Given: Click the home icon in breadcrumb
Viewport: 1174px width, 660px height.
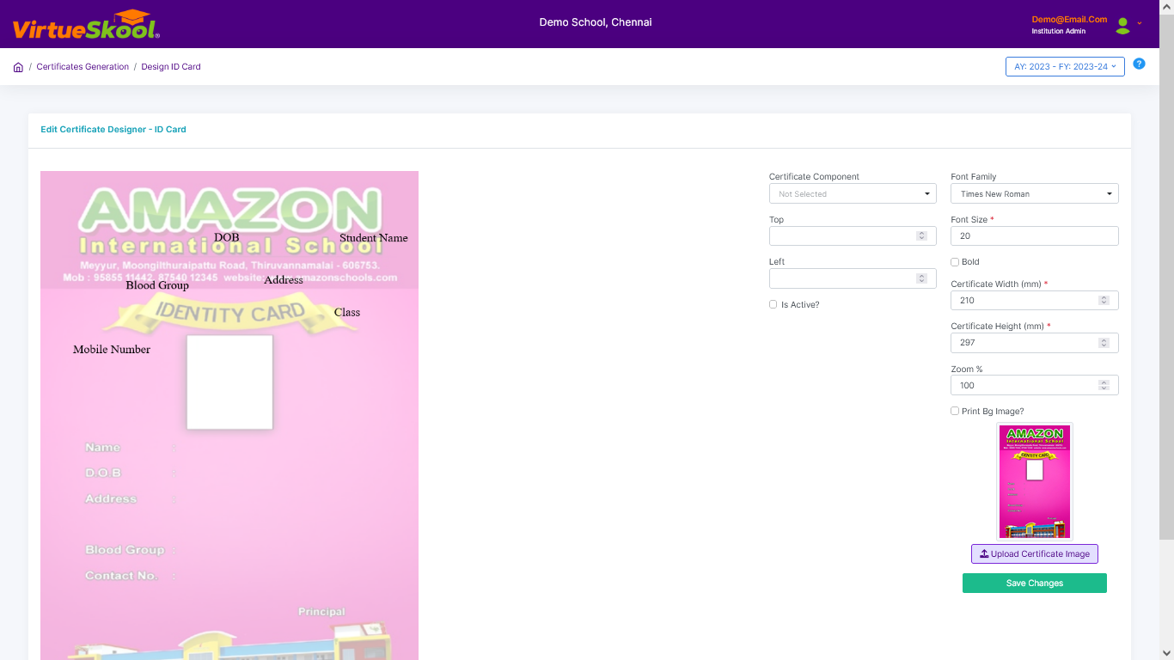Looking at the screenshot, I should coord(18,67).
